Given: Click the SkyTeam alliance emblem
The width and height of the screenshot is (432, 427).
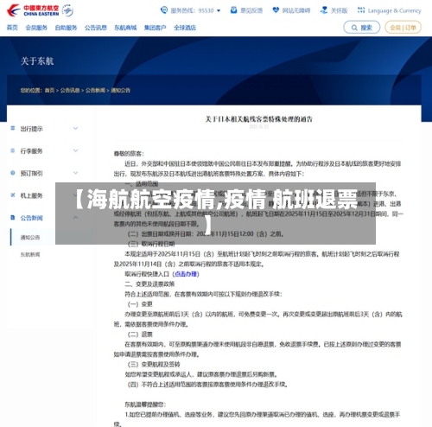Looking at the screenshot, I should pos(67,10).
